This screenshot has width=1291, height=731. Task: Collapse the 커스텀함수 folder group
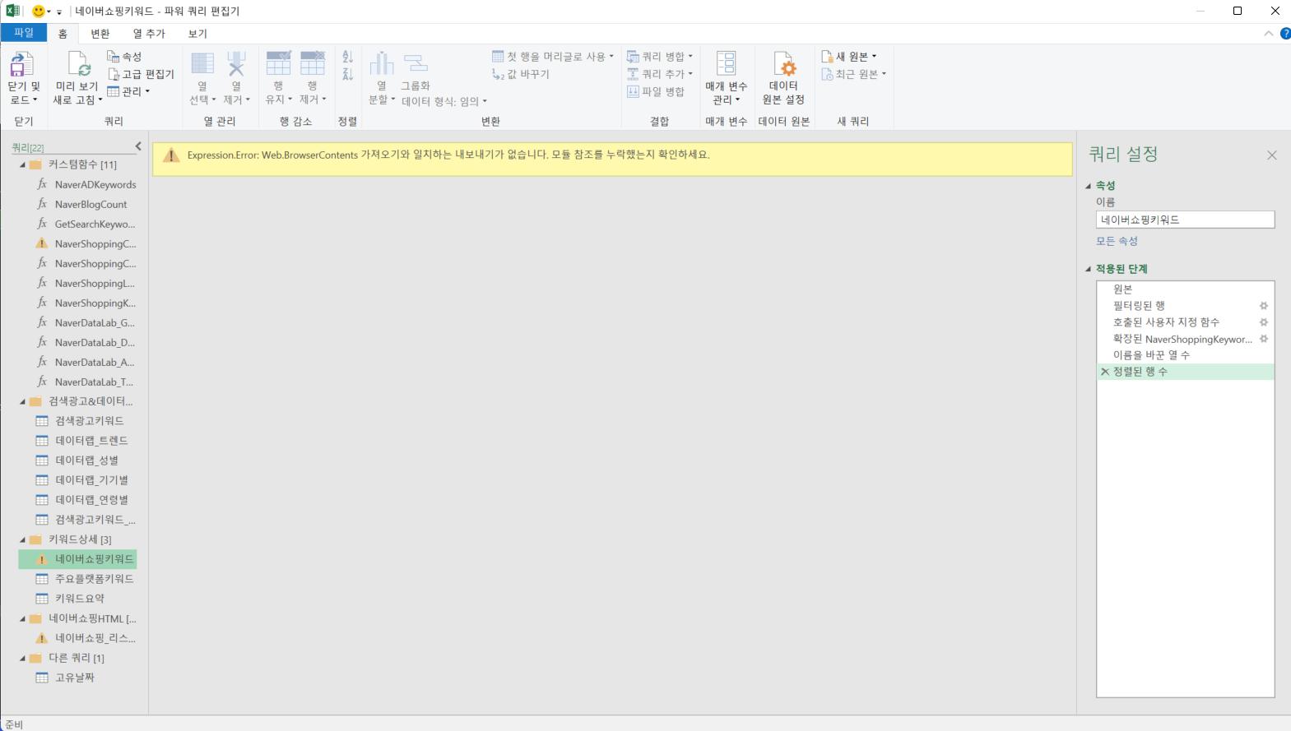click(23, 164)
